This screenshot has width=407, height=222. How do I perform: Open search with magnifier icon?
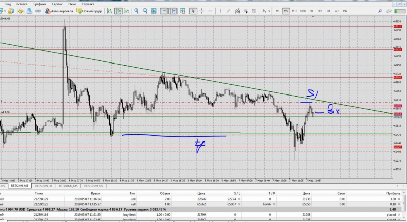[380, 11]
